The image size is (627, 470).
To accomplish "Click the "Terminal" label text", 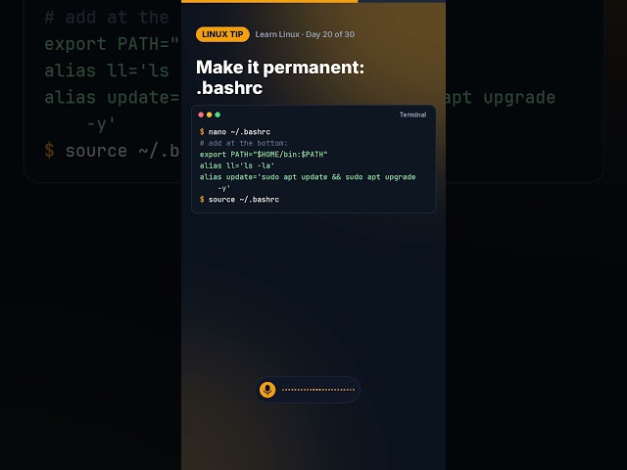I will point(412,115).
